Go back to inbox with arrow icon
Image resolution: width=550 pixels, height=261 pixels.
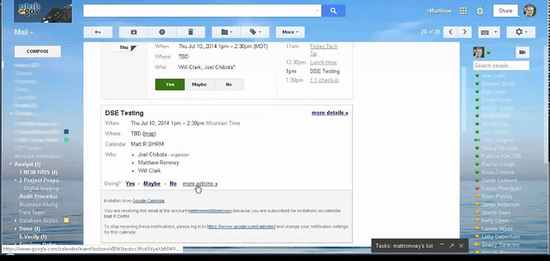coord(98,32)
